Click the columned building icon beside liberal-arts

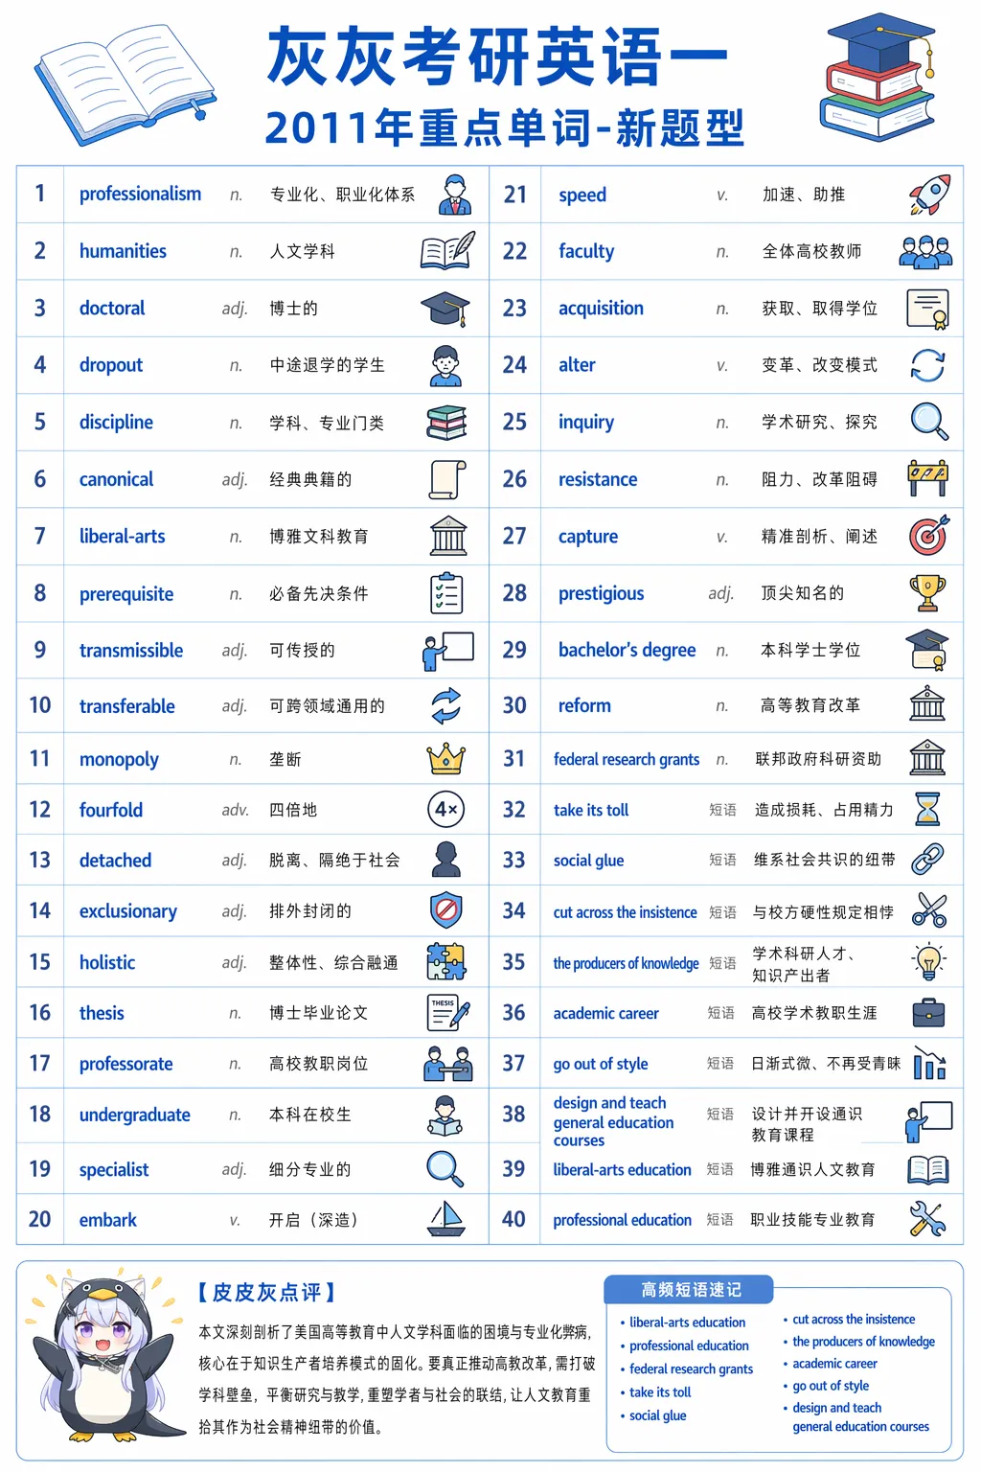[x=448, y=536]
